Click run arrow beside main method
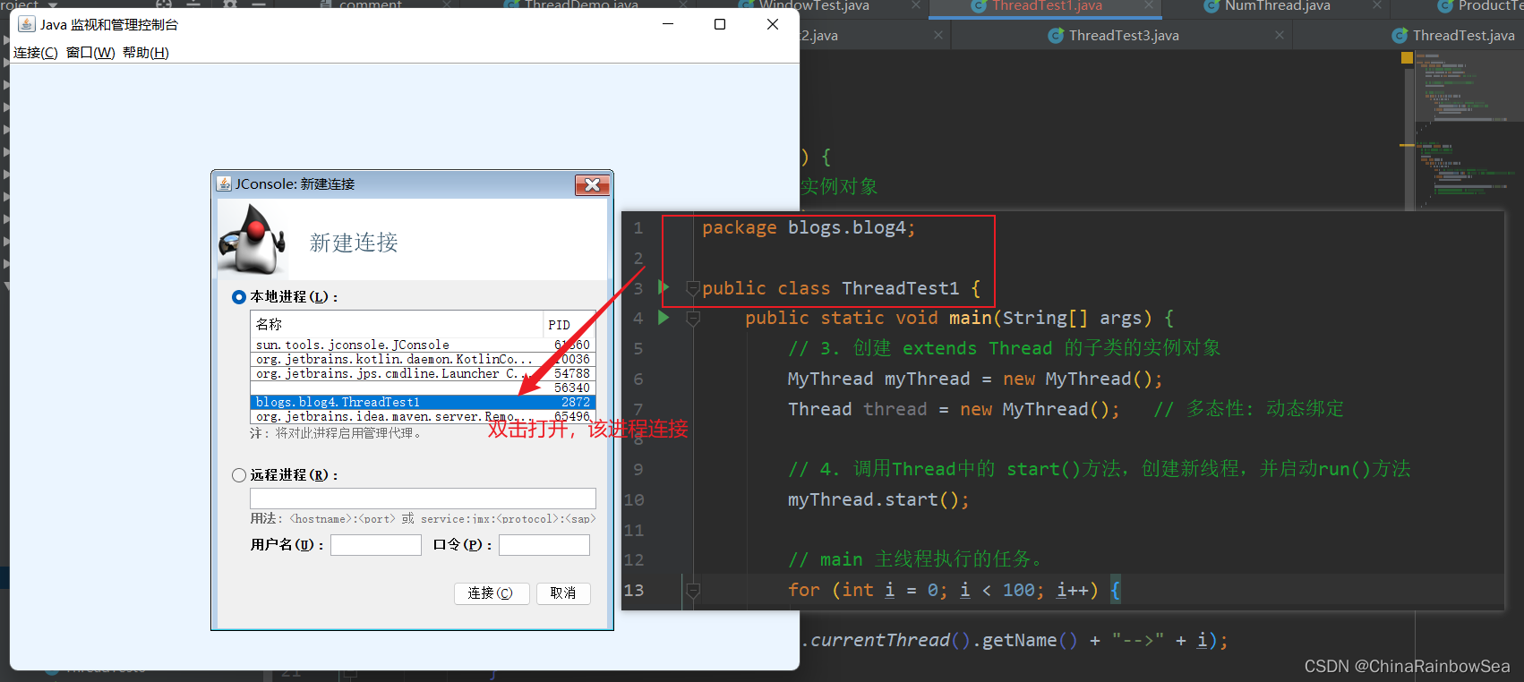The width and height of the screenshot is (1524, 682). point(664,317)
